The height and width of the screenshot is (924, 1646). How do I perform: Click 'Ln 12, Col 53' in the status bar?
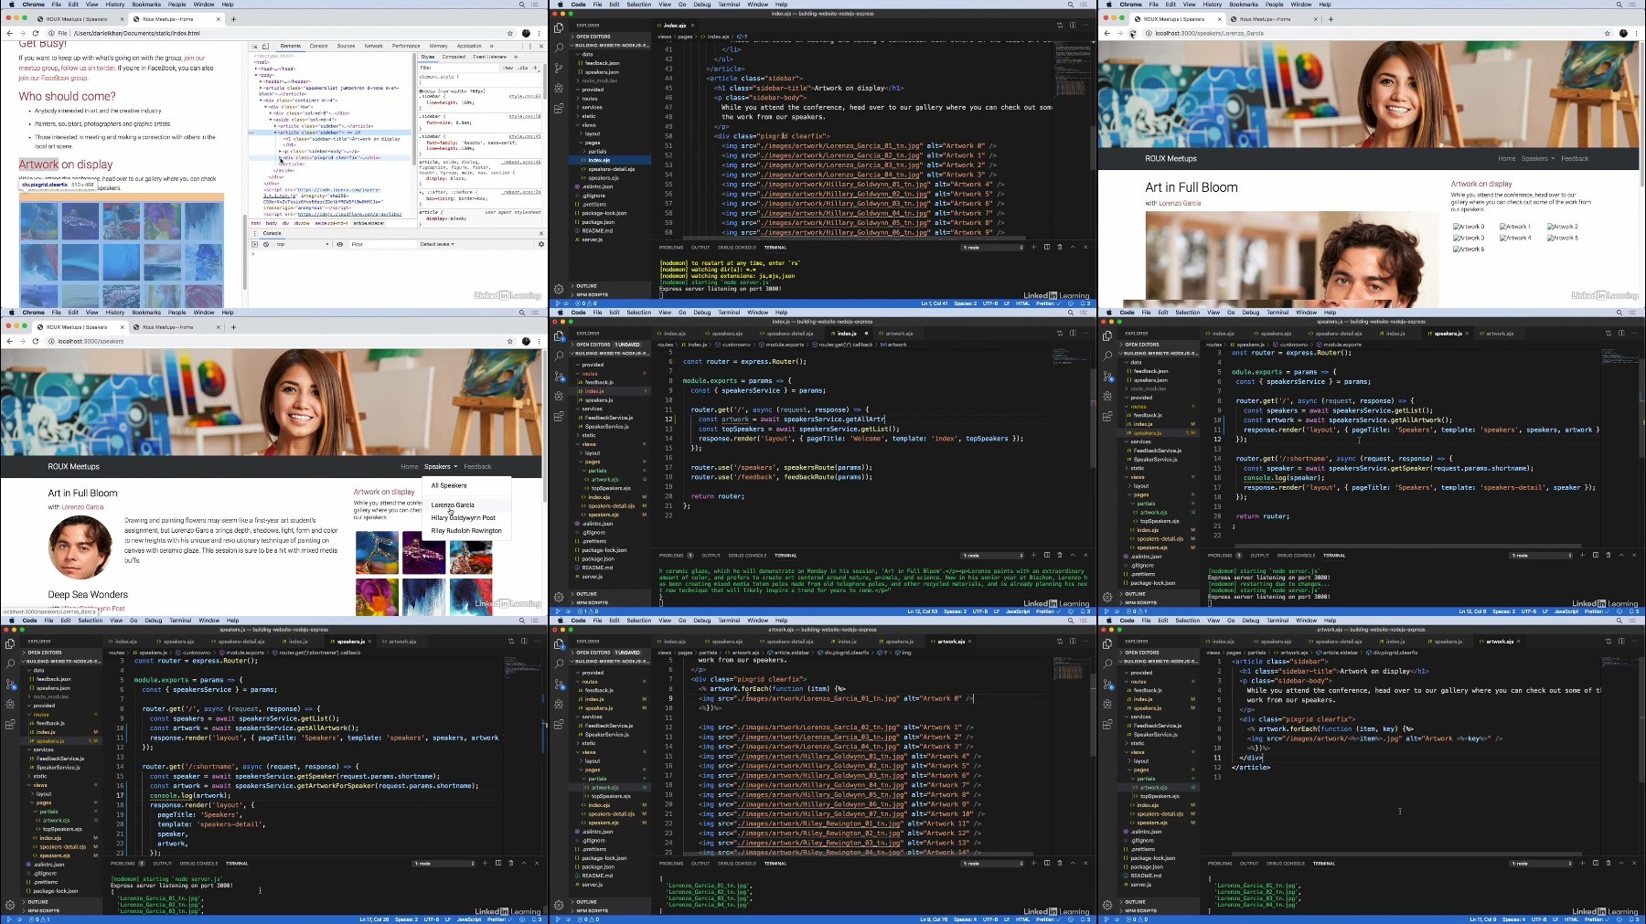[922, 611]
